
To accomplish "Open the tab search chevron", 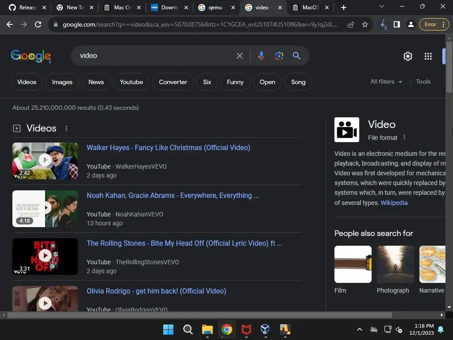I will [382, 6].
